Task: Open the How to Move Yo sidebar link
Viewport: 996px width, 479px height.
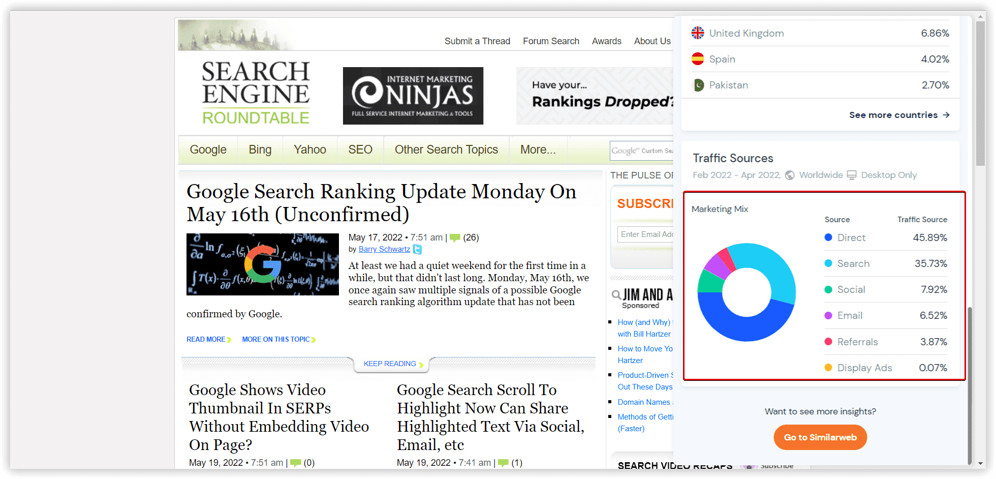Action: click(x=645, y=354)
